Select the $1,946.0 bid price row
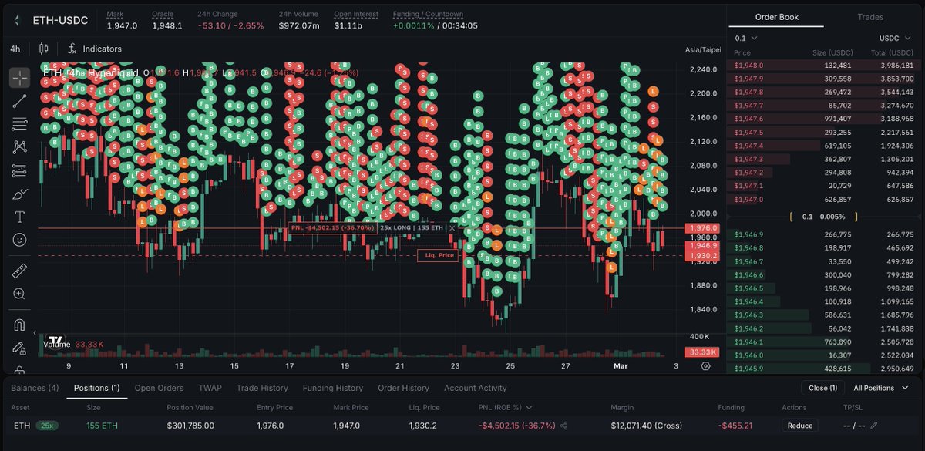Screen dimensions: 925x451 (x=825, y=355)
